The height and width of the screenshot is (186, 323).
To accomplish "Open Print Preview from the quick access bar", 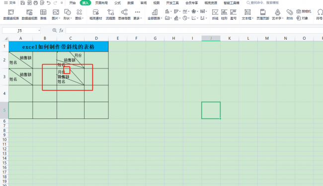I will (x=42, y=2).
